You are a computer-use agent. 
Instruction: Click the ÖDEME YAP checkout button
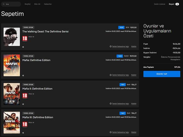pyautogui.click(x=162, y=74)
